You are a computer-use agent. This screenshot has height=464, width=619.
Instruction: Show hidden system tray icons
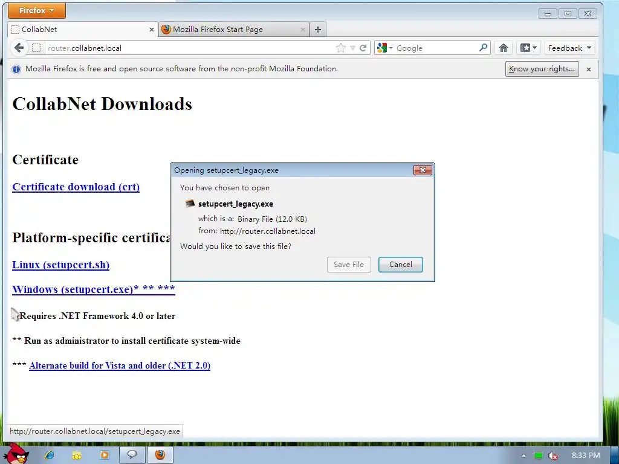point(523,456)
